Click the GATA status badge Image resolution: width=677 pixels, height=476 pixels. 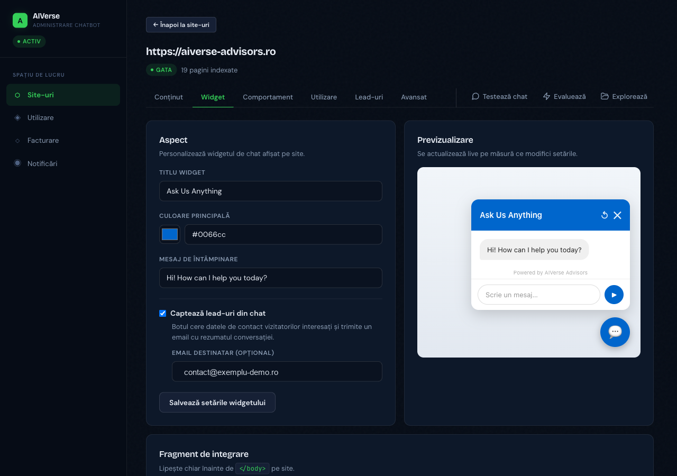tap(161, 70)
